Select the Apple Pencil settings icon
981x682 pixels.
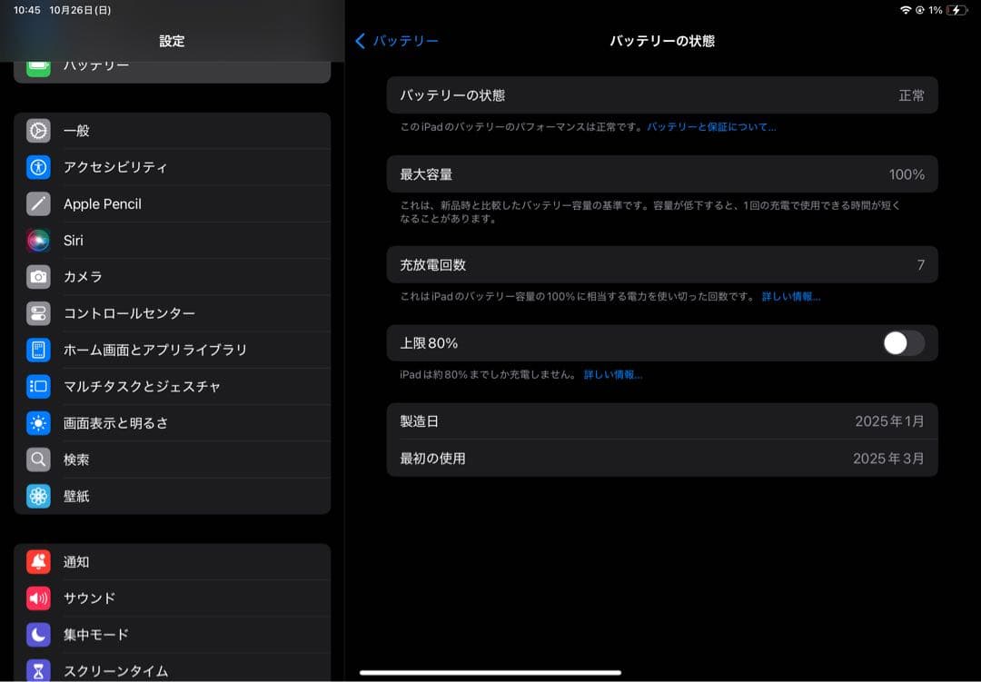click(x=38, y=203)
